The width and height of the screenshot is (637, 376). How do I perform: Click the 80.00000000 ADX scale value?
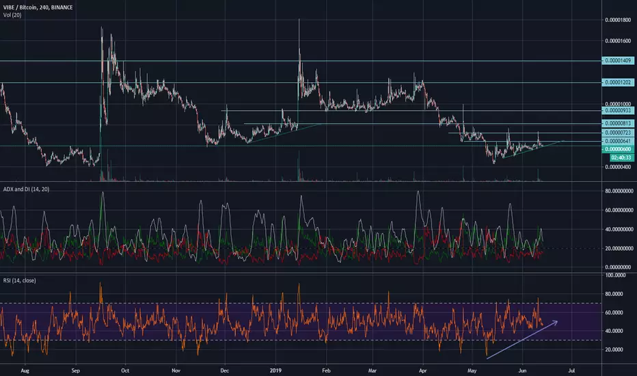pyautogui.click(x=619, y=191)
